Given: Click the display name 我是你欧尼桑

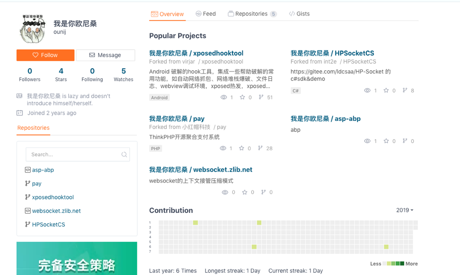Looking at the screenshot, I should coord(75,24).
